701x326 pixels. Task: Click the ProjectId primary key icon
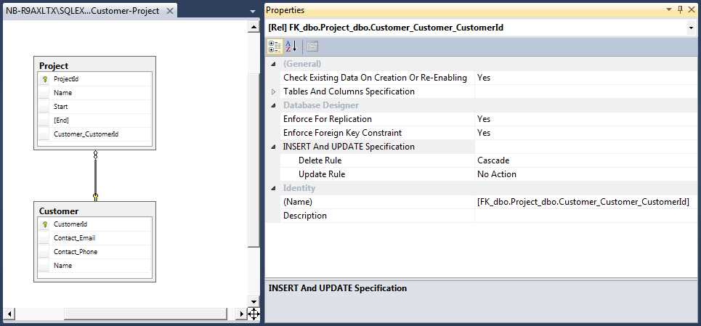(x=45, y=79)
